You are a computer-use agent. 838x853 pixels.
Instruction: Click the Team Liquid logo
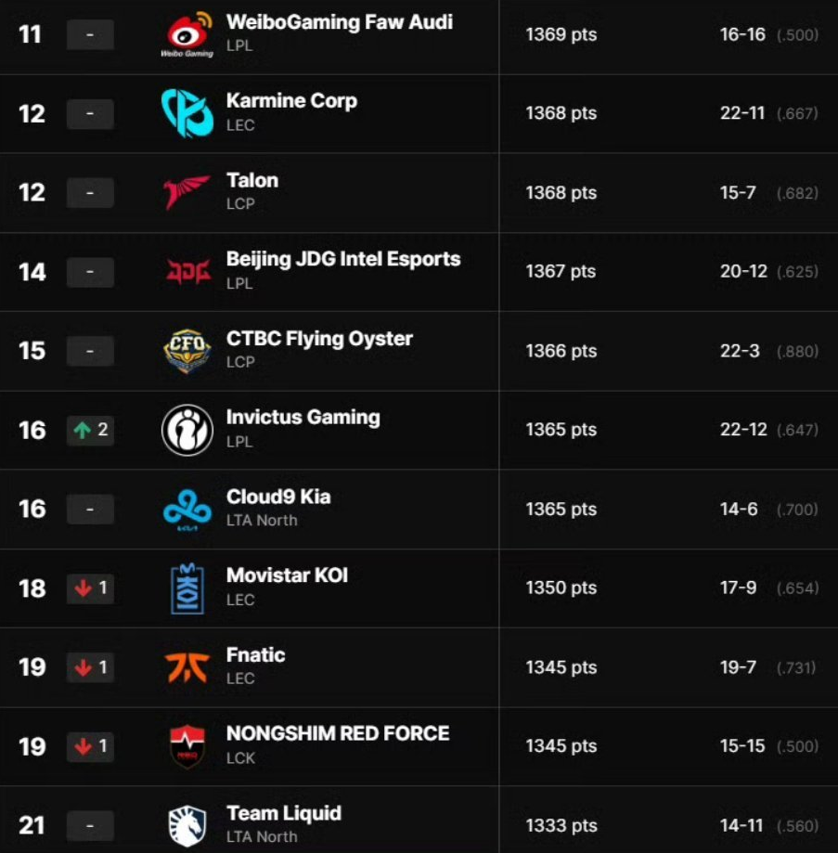[188, 824]
